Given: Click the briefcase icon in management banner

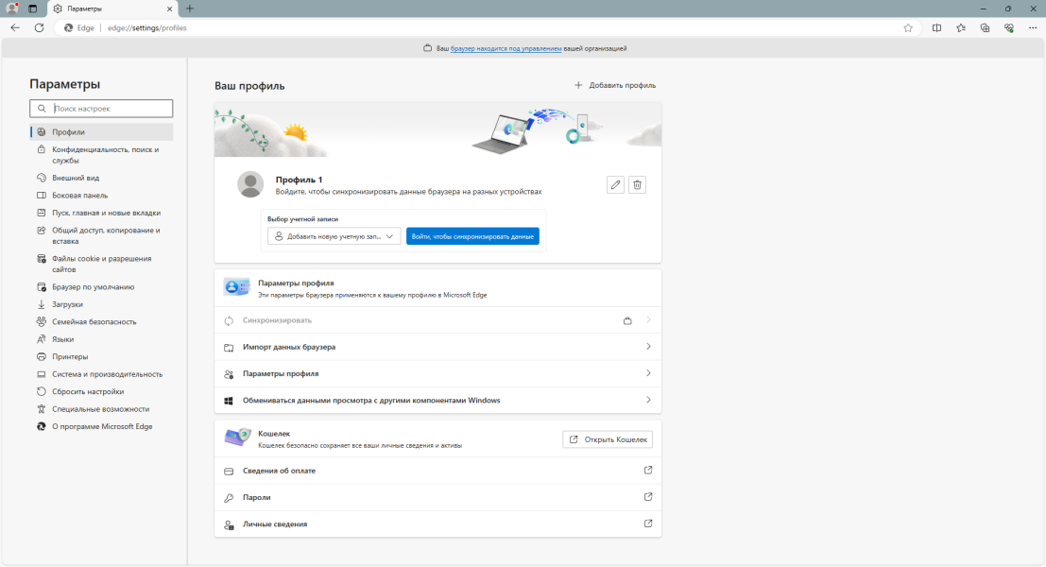Looking at the screenshot, I should (428, 48).
